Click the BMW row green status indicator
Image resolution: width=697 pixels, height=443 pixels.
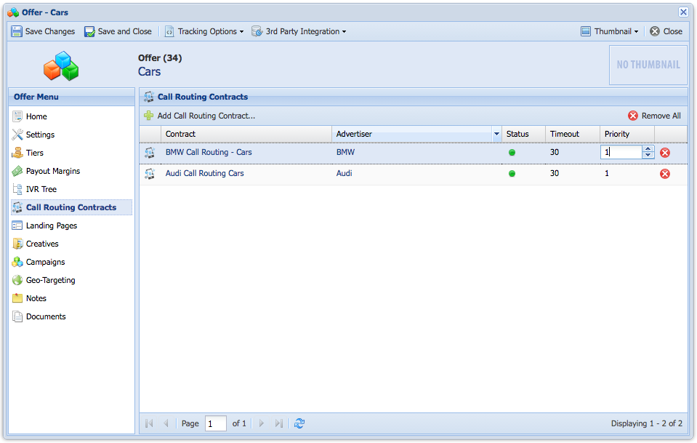click(512, 153)
